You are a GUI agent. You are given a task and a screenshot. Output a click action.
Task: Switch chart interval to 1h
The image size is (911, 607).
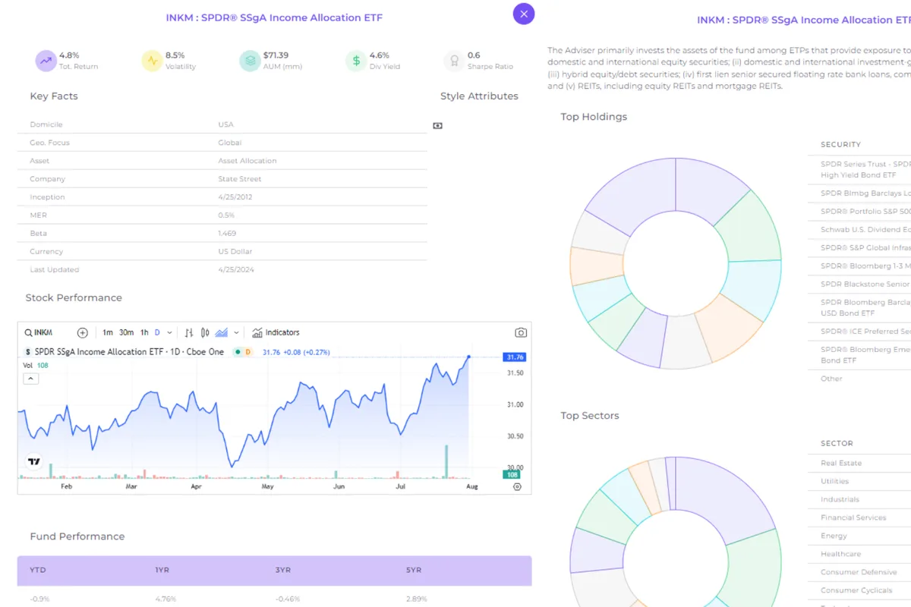(144, 332)
